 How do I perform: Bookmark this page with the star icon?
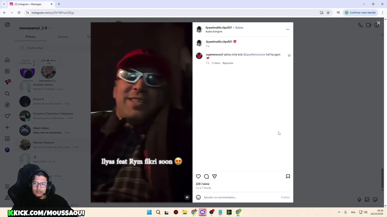pos(328,13)
